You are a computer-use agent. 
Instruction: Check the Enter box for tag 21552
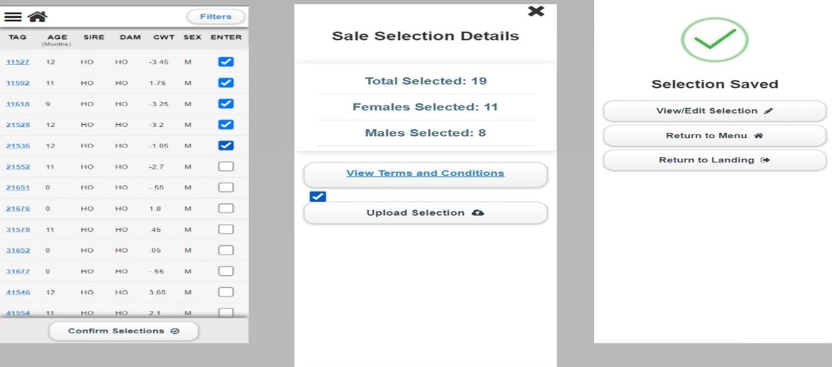coord(226,167)
